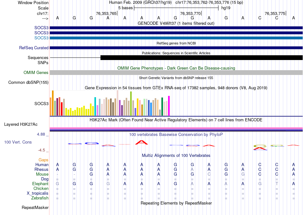Image resolution: width=303 pixels, height=215 pixels.
Task: Click the RepeatMasker track label
Action: click(35, 208)
